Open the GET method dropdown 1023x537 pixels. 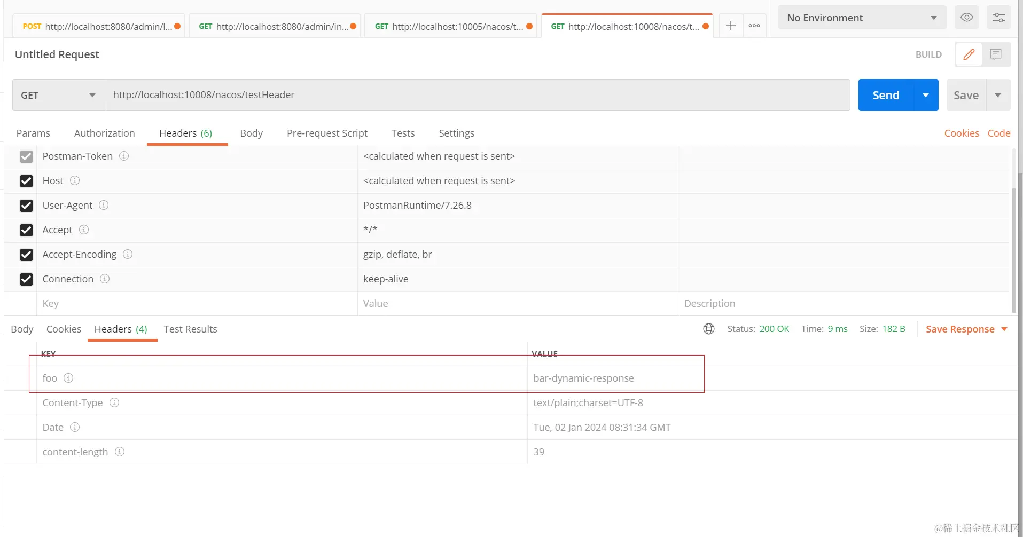point(58,95)
